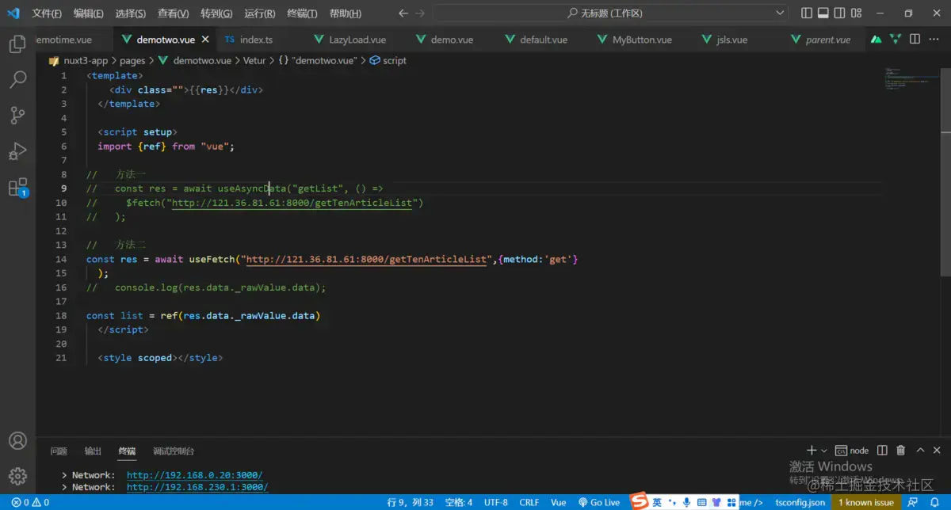This screenshot has width=951, height=510.
Task: Open the Source Control view
Action: point(17,116)
